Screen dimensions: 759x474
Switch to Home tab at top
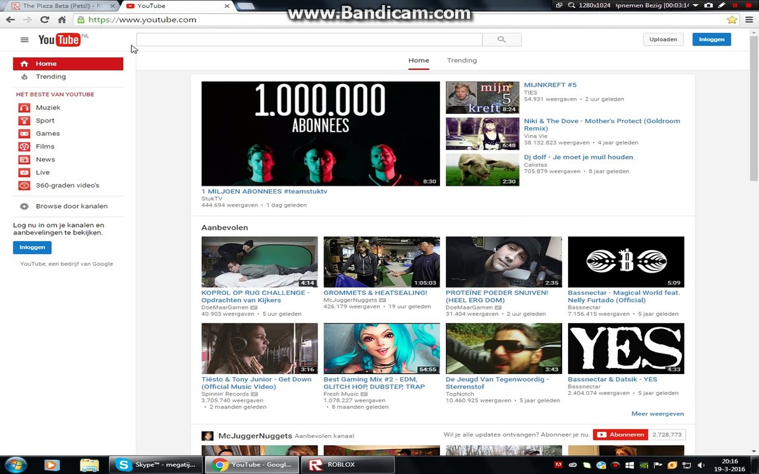coord(419,61)
